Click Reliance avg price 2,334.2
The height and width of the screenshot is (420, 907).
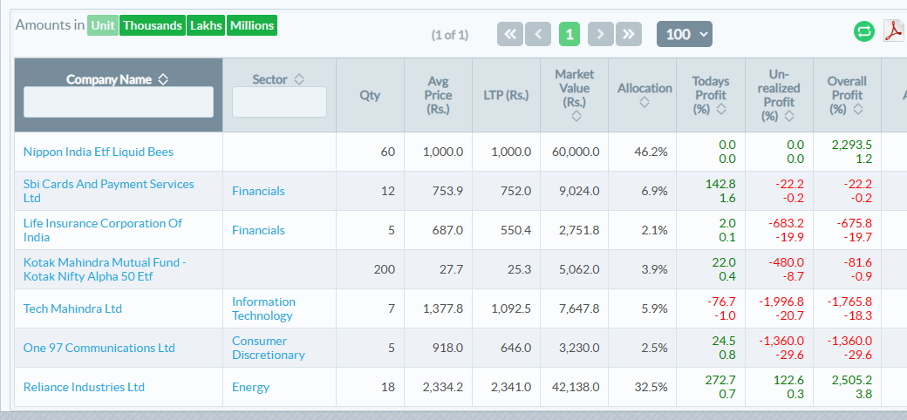click(443, 388)
